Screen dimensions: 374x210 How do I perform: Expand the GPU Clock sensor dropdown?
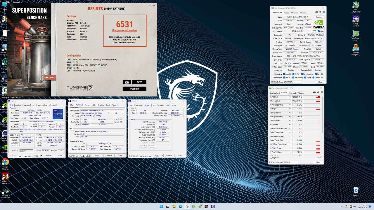[290, 97]
